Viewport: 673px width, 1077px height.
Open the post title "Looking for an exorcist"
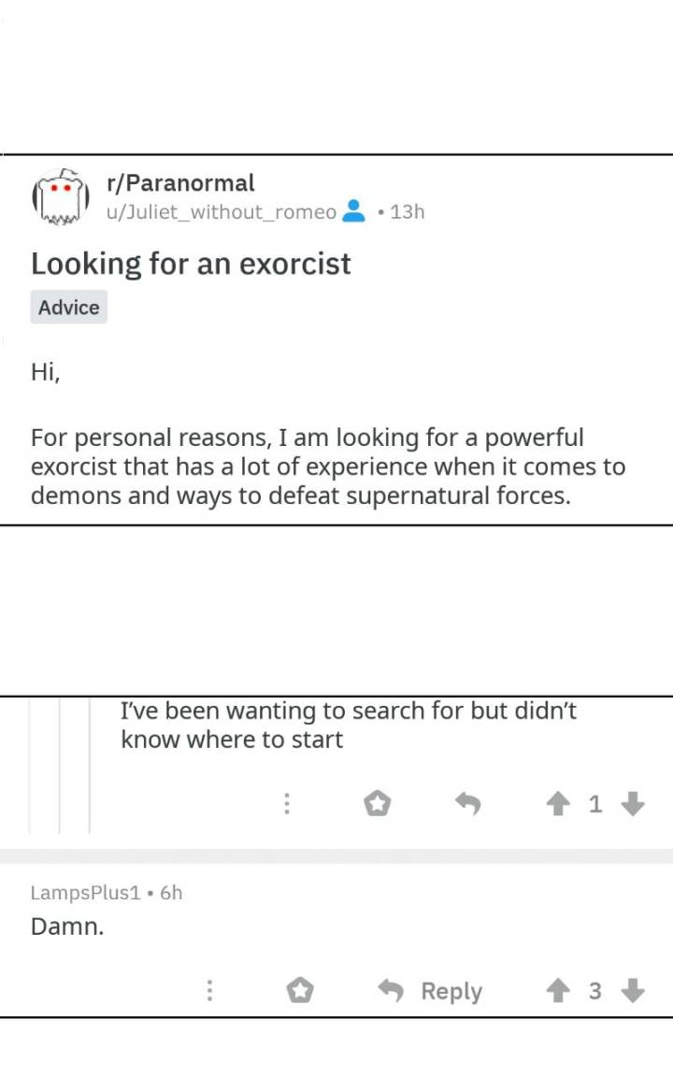[191, 264]
